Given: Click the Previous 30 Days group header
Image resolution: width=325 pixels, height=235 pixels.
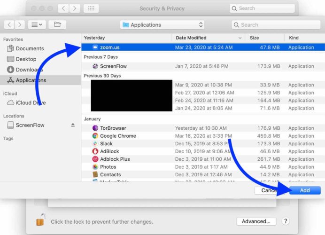Looking at the screenshot, I should 102,76.
